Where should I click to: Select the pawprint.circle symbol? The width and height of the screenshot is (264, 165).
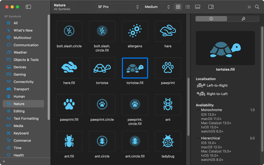pyautogui.click(x=102, y=105)
